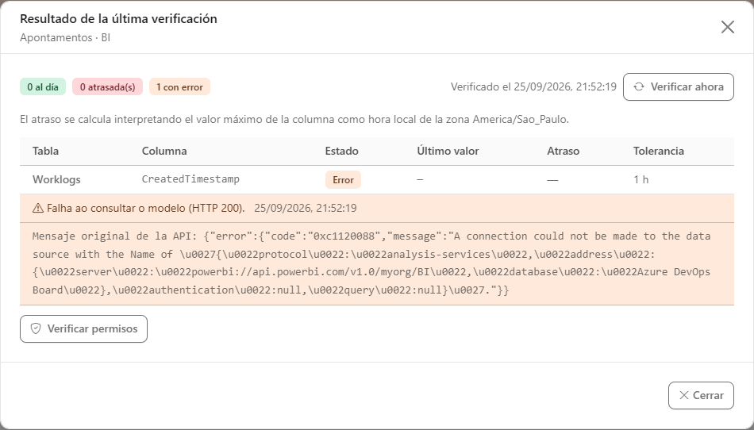
Task: Click the 'Apontamentos · BI' subtitle
Action: point(65,37)
